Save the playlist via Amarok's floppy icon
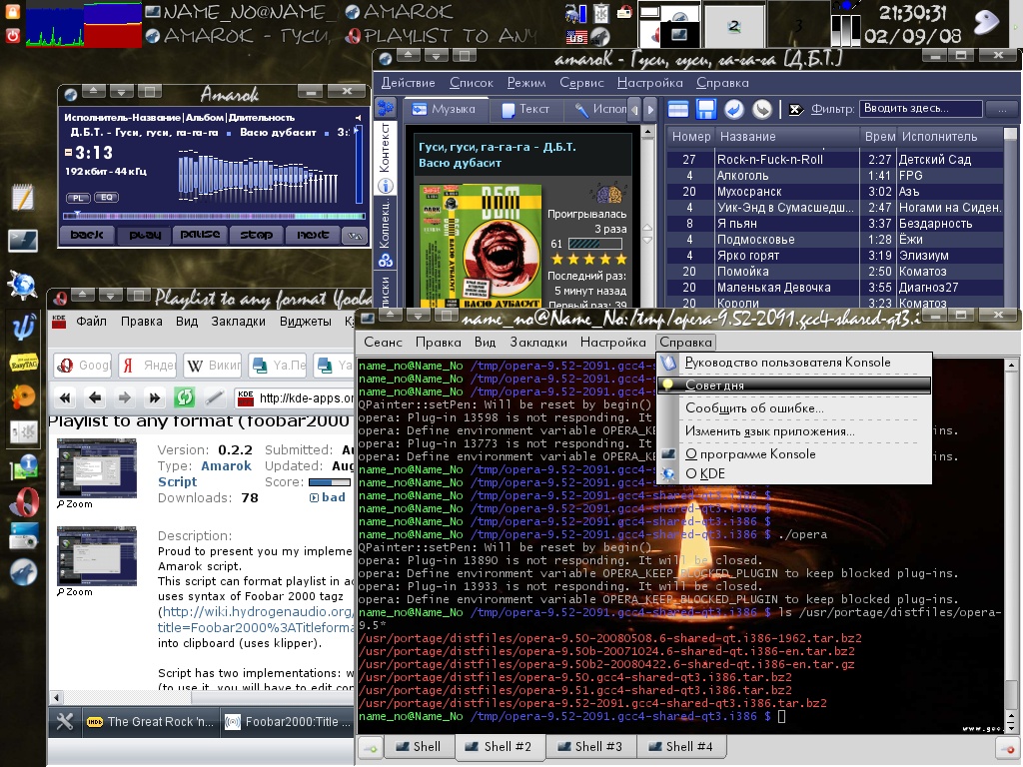The image size is (1023, 767). [706, 109]
